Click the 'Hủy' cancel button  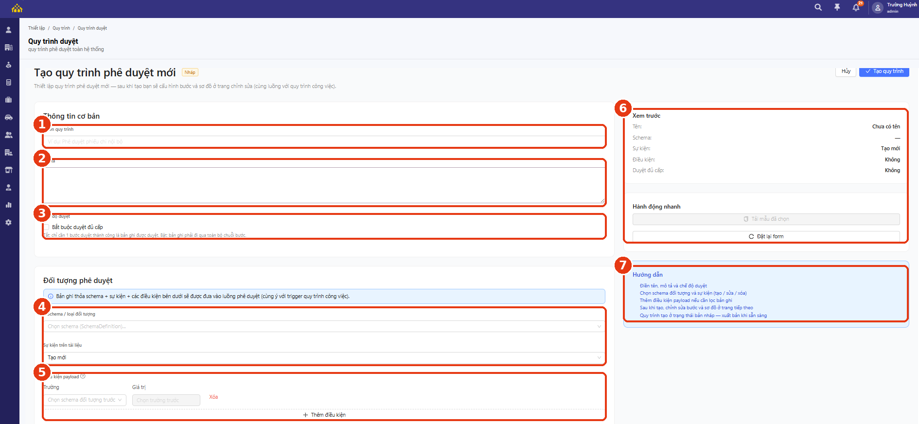(x=846, y=71)
